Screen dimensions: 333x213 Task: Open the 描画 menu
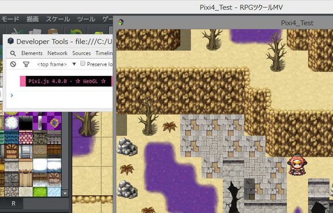33,19
